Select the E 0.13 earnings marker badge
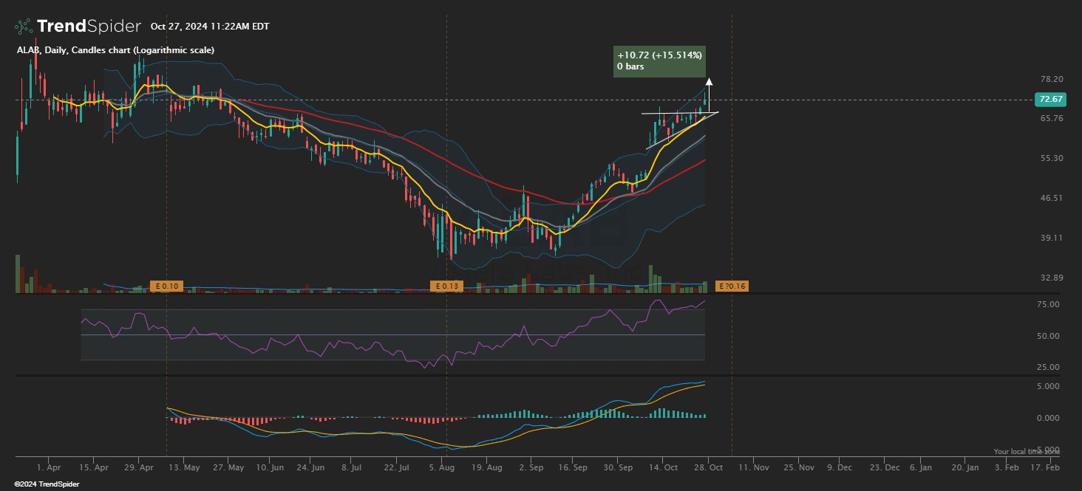Viewport: 1082px width, 491px height. 446,285
